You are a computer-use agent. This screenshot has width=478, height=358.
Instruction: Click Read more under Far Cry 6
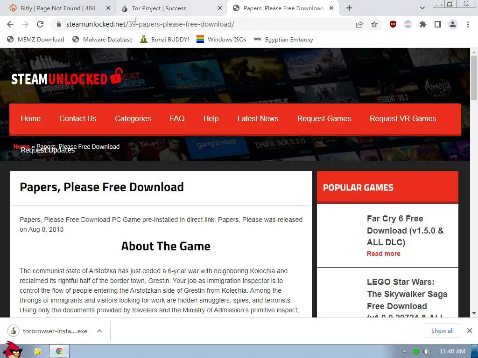pyautogui.click(x=384, y=254)
